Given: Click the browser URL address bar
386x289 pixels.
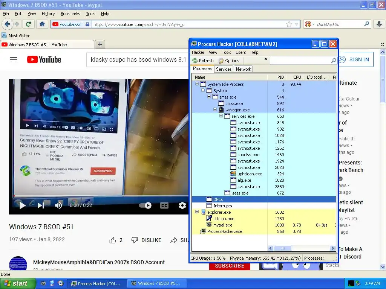Looking at the screenshot, I should pos(188,24).
